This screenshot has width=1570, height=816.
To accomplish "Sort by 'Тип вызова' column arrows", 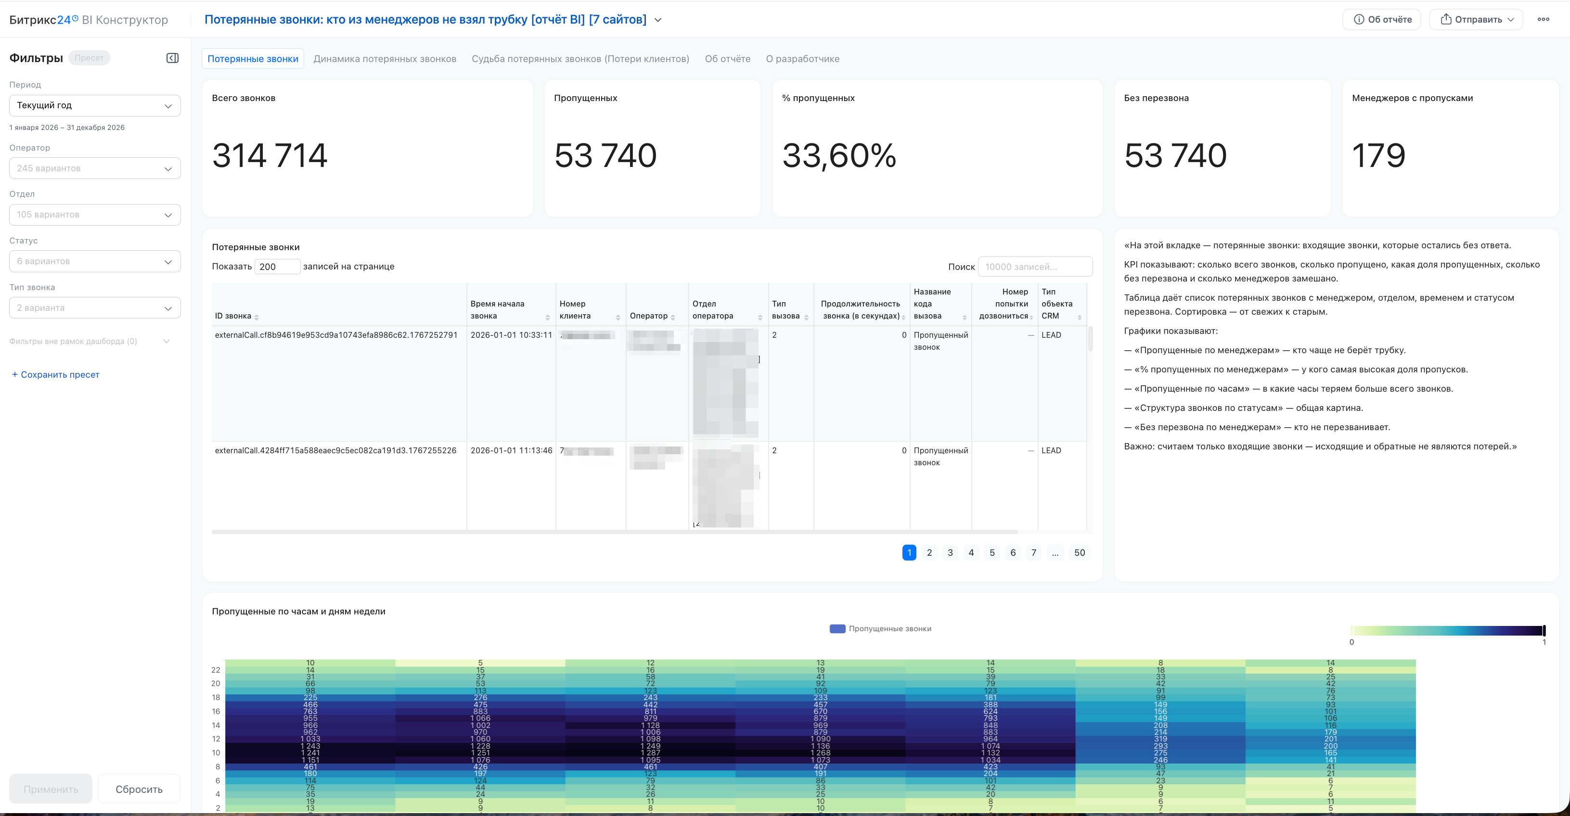I will [x=806, y=317].
